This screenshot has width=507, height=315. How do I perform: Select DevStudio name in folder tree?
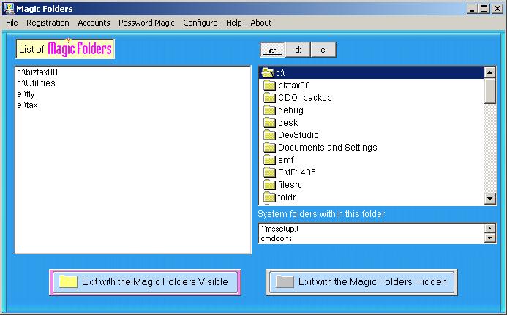tap(298, 135)
